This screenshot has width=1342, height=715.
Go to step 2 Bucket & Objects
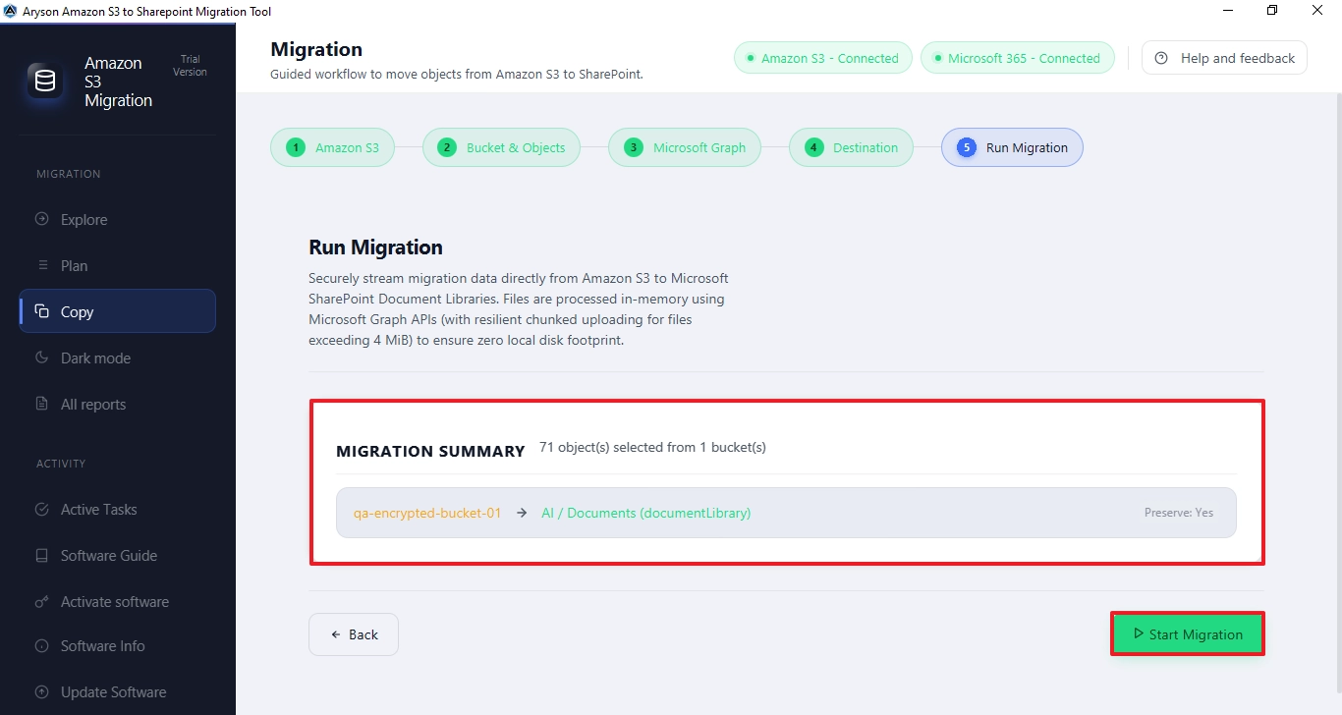[501, 147]
